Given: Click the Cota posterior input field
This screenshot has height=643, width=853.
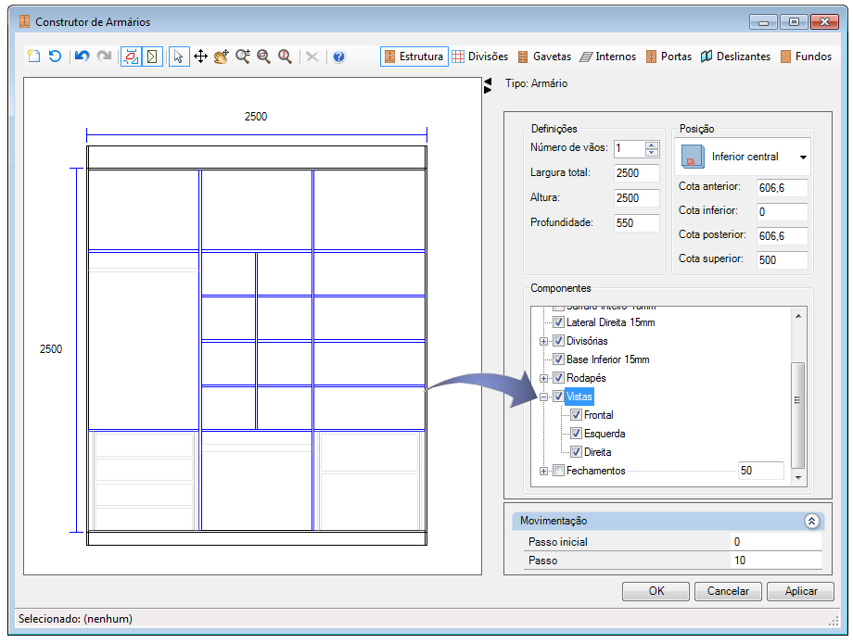Looking at the screenshot, I should [x=783, y=236].
